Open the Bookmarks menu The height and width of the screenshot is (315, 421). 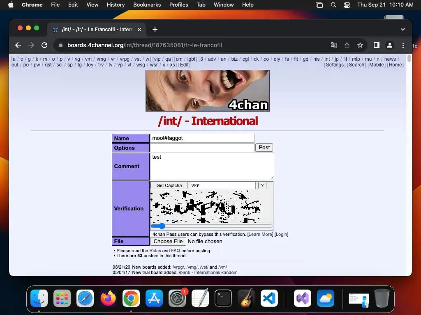pyautogui.click(x=147, y=5)
